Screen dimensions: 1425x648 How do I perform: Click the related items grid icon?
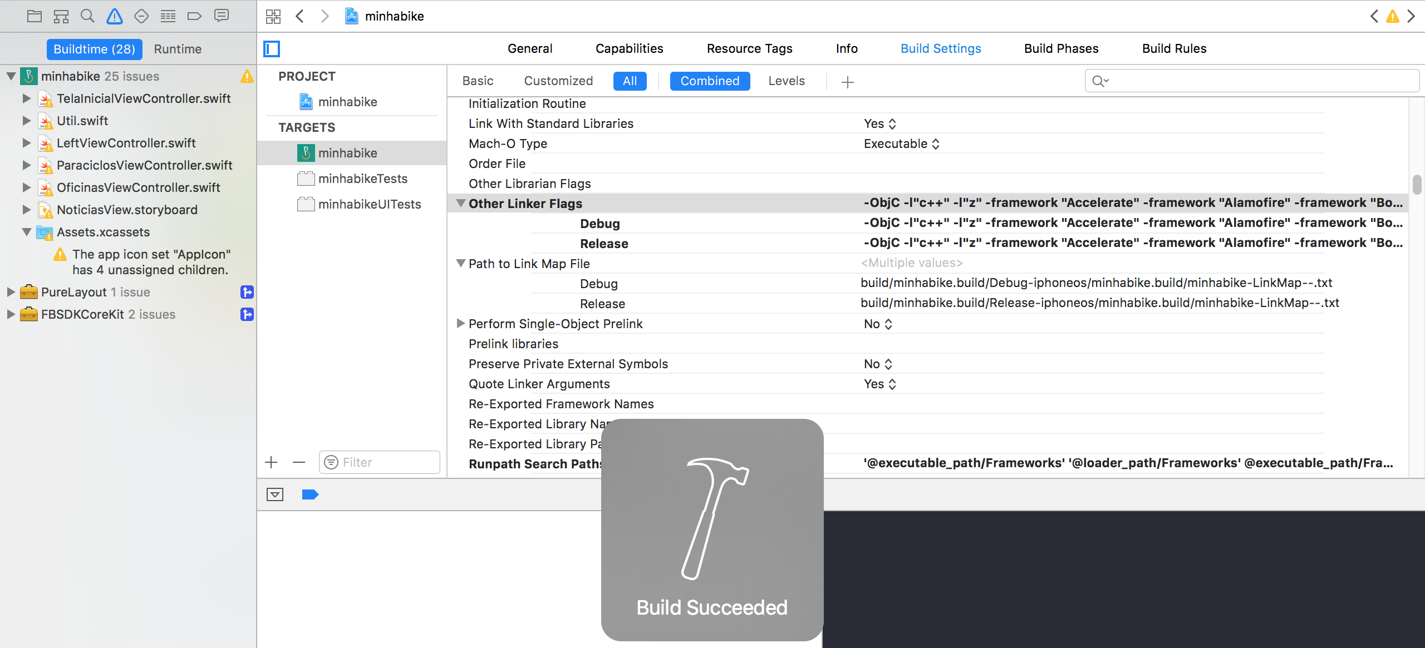coord(273,16)
